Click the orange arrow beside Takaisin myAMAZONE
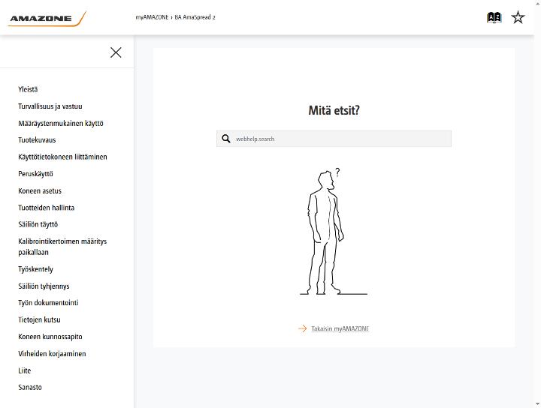 303,328
